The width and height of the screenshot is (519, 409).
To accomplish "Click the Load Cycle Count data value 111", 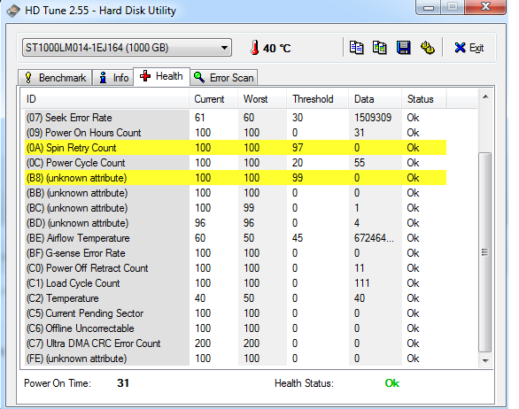I will [361, 283].
